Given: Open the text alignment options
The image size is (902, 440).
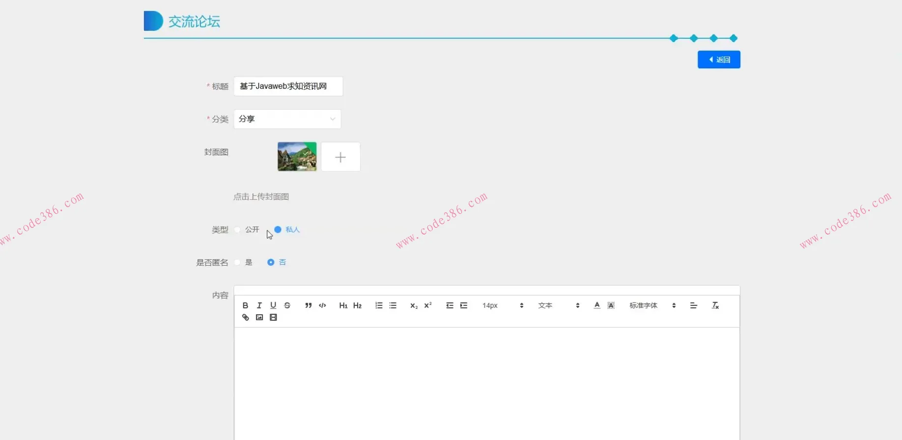Looking at the screenshot, I should [694, 305].
